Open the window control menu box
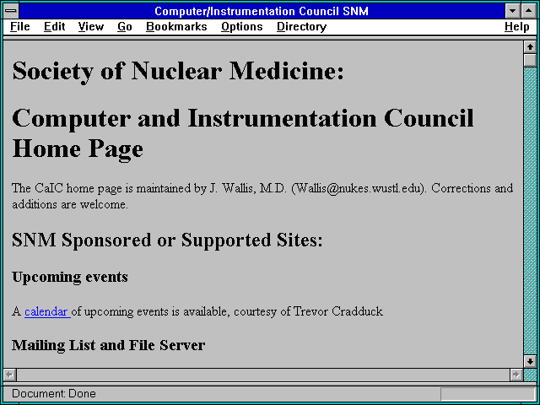Viewport: 540px width, 405px height. 11,11
